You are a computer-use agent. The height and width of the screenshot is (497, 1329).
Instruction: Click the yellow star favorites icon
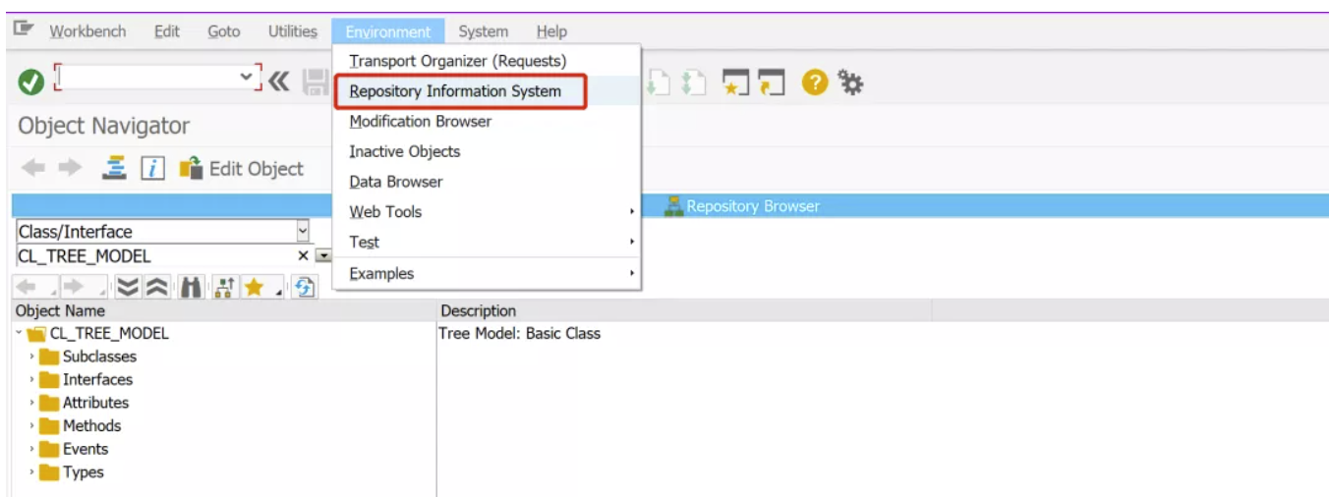point(254,287)
